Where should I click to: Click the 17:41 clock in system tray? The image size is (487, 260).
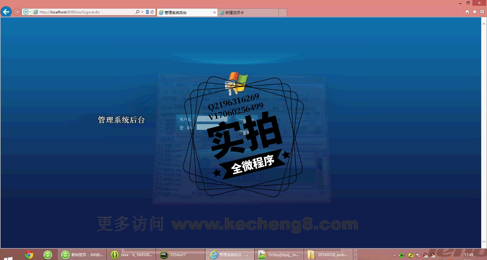point(469,255)
